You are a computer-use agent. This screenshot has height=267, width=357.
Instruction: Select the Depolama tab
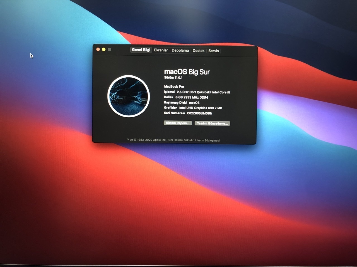click(180, 50)
